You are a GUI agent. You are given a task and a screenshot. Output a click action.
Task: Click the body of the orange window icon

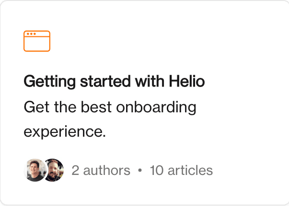point(37,44)
